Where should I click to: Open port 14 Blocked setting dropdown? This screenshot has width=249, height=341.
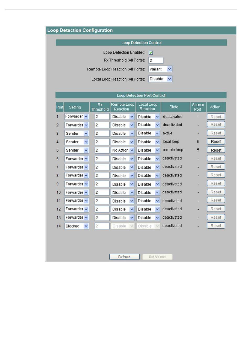tap(77, 226)
